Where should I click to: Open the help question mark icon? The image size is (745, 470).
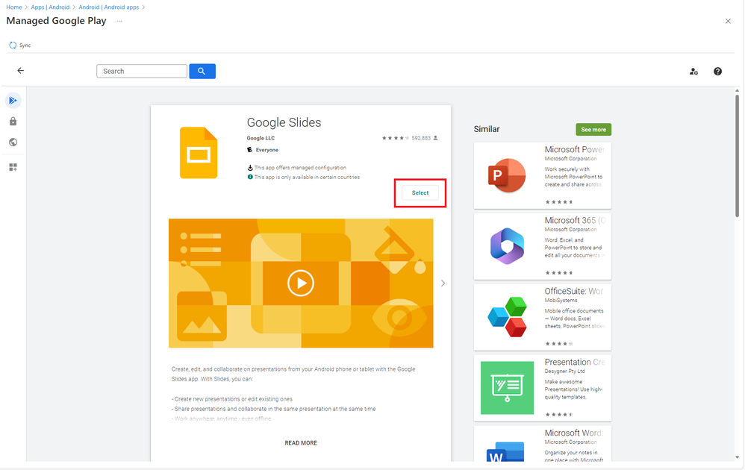click(x=717, y=71)
